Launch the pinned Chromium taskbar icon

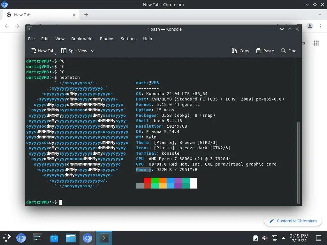coord(21,238)
